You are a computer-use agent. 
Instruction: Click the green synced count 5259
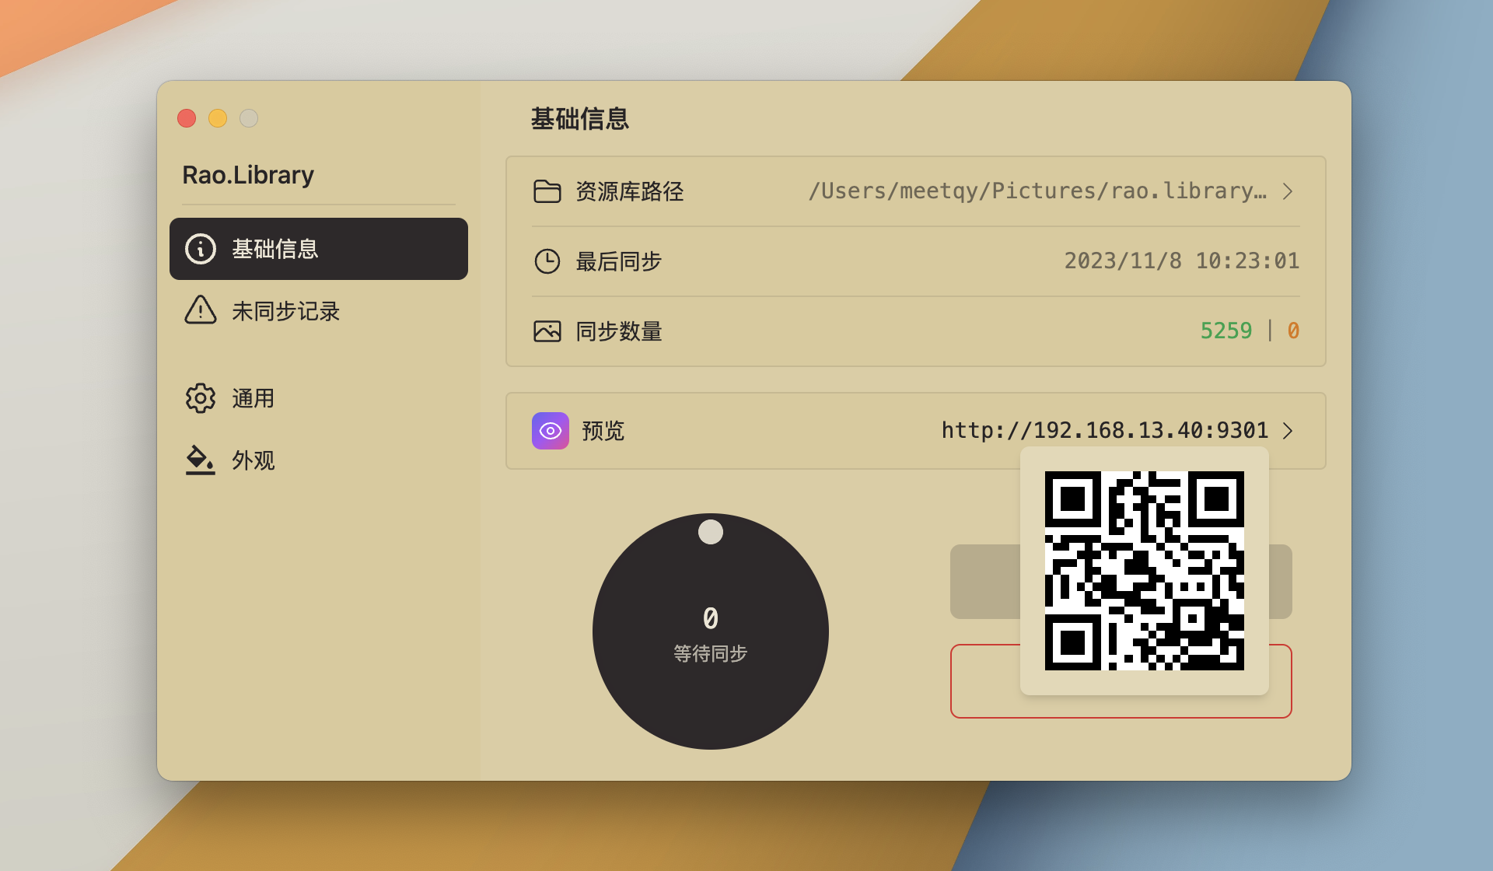[x=1226, y=331]
